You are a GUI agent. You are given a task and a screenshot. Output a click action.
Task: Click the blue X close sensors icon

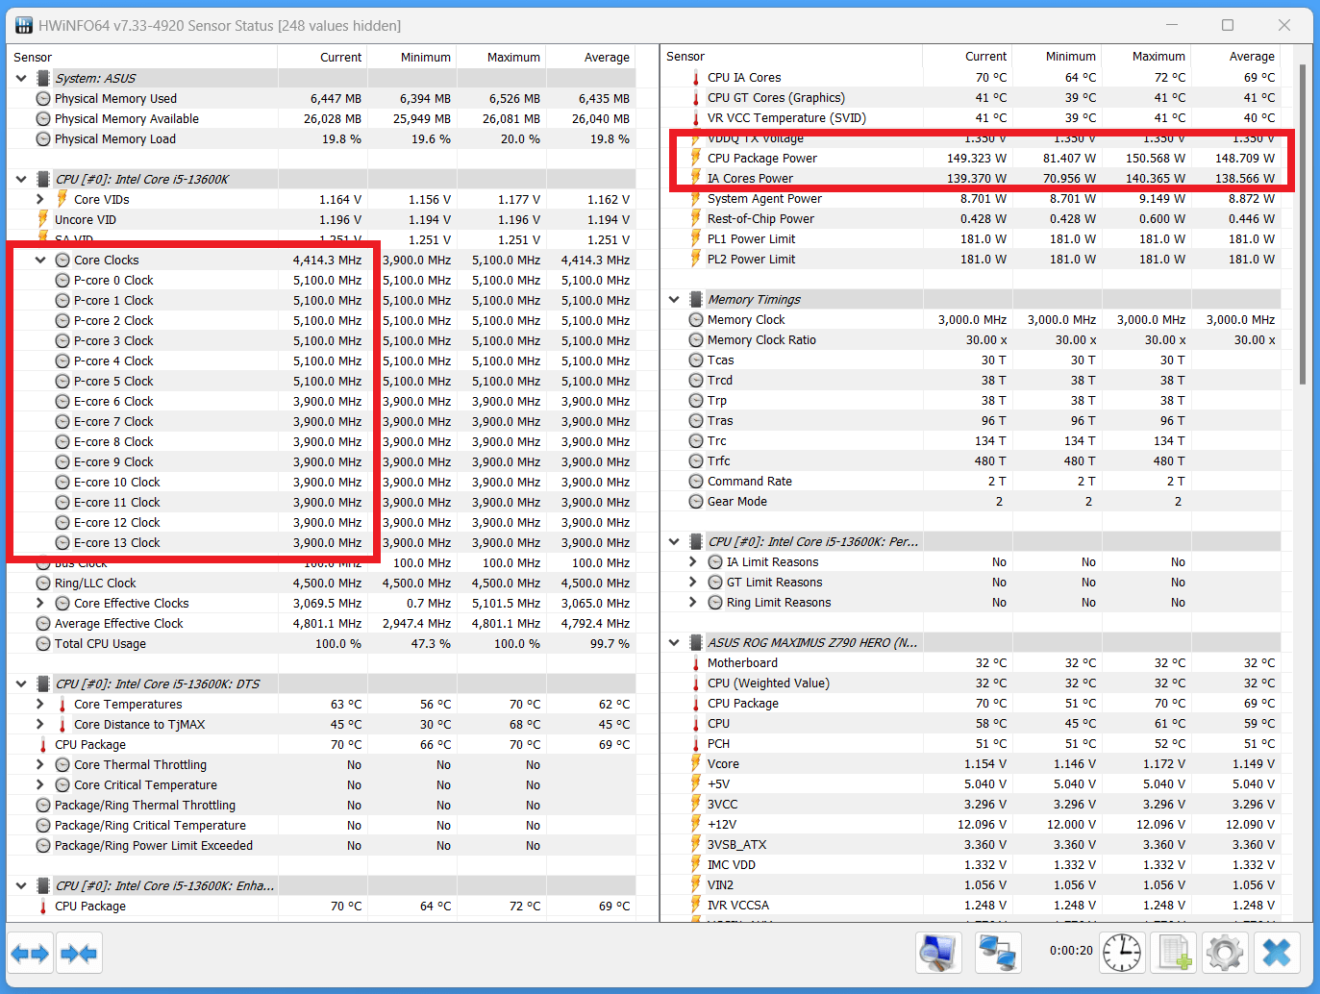(x=1277, y=954)
